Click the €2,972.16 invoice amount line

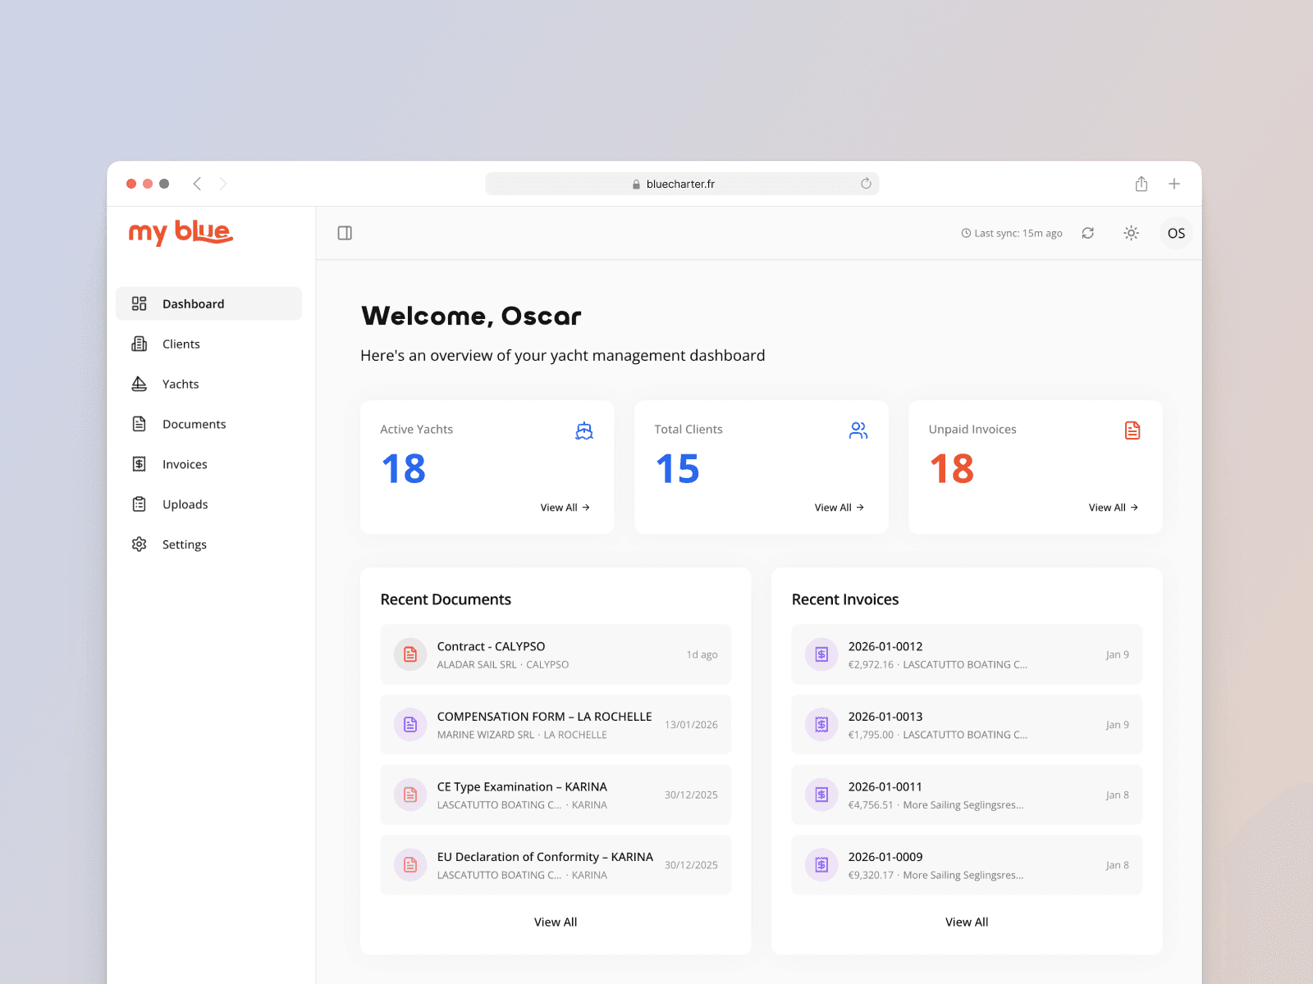[x=938, y=665]
